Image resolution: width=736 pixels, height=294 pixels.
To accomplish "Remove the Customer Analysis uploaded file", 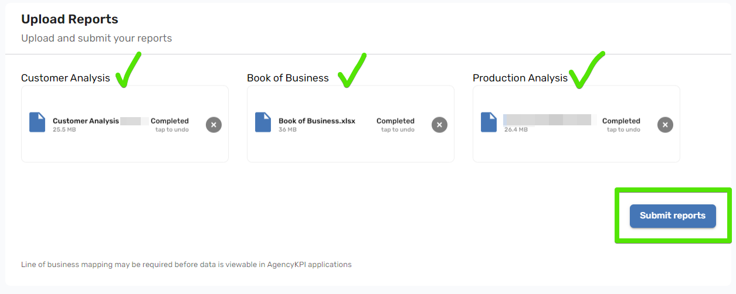I will tap(213, 124).
